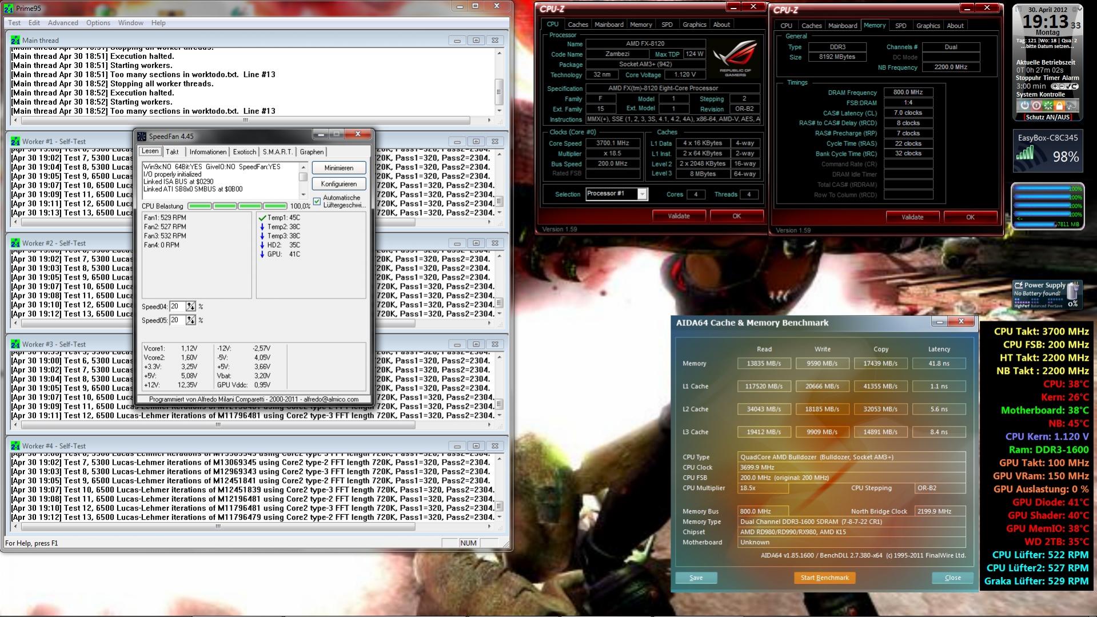
Task: Click the Main thread window icon
Action: [15, 40]
